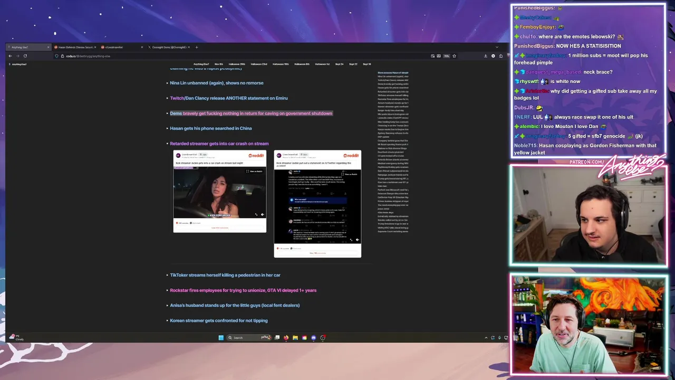
Task: Expand 'Twitch/Dan Clancy release ANOTHER statement' item
Action: [168, 98]
